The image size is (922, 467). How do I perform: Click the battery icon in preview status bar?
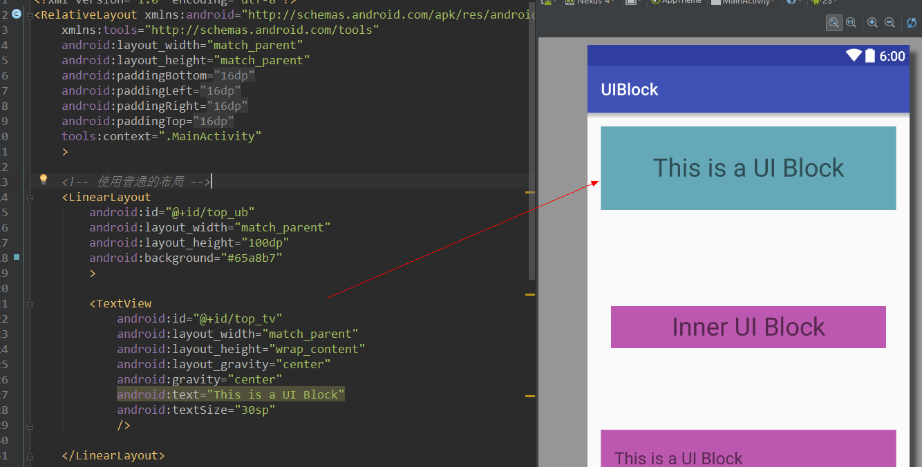click(x=870, y=56)
